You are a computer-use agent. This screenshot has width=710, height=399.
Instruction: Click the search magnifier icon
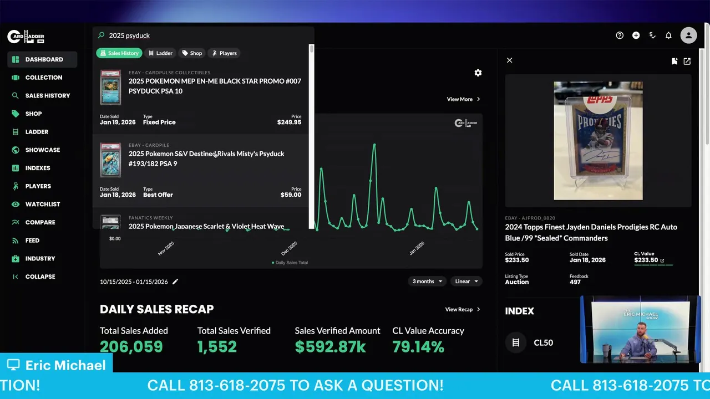coord(101,35)
